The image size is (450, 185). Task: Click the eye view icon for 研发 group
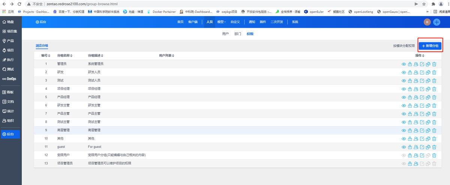[404, 72]
